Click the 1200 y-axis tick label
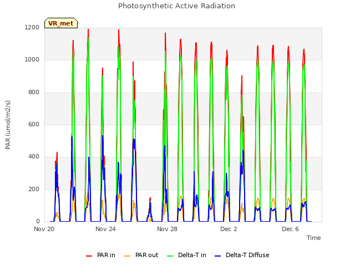355x266 pixels. pyautogui.click(x=32, y=27)
